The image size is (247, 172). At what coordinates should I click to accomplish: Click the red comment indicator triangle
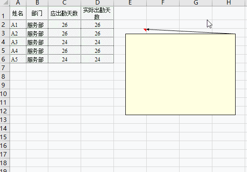click(145, 30)
